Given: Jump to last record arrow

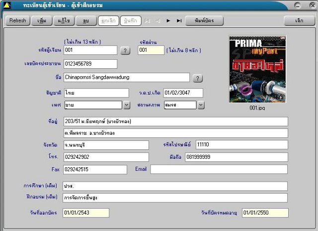Looking at the screenshot, I should click(179, 21).
